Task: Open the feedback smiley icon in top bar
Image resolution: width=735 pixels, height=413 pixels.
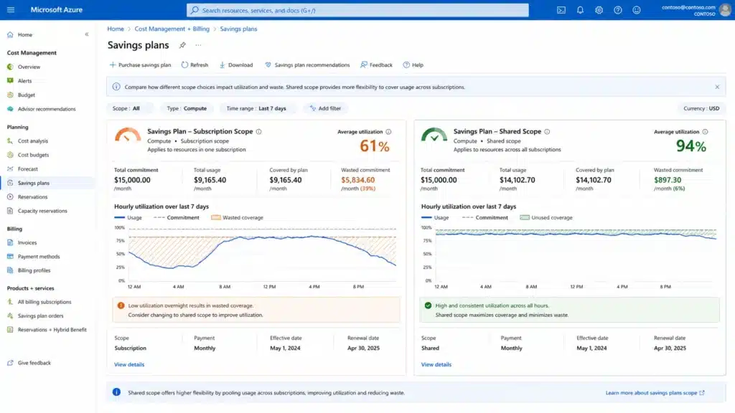Action: (x=636, y=10)
